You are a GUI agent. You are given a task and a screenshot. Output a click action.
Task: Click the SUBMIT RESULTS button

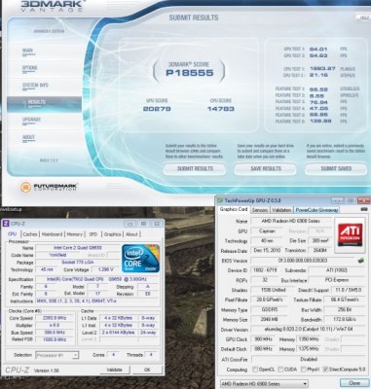pyautogui.click(x=195, y=169)
